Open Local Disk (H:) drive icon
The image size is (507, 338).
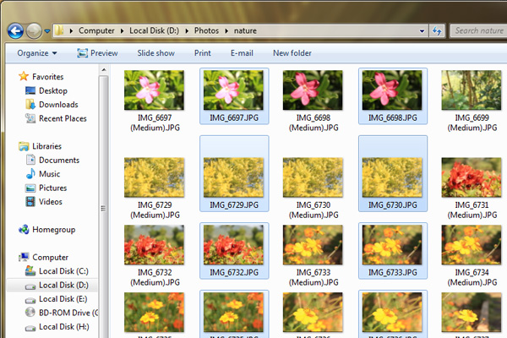coord(30,328)
